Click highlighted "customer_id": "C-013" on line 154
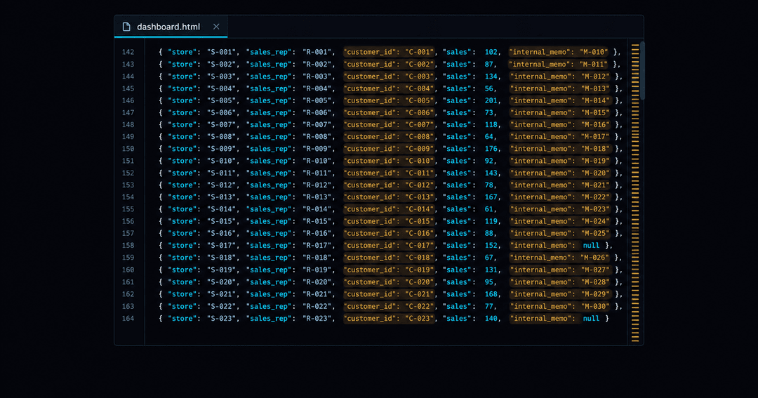The width and height of the screenshot is (758, 398). (x=389, y=197)
